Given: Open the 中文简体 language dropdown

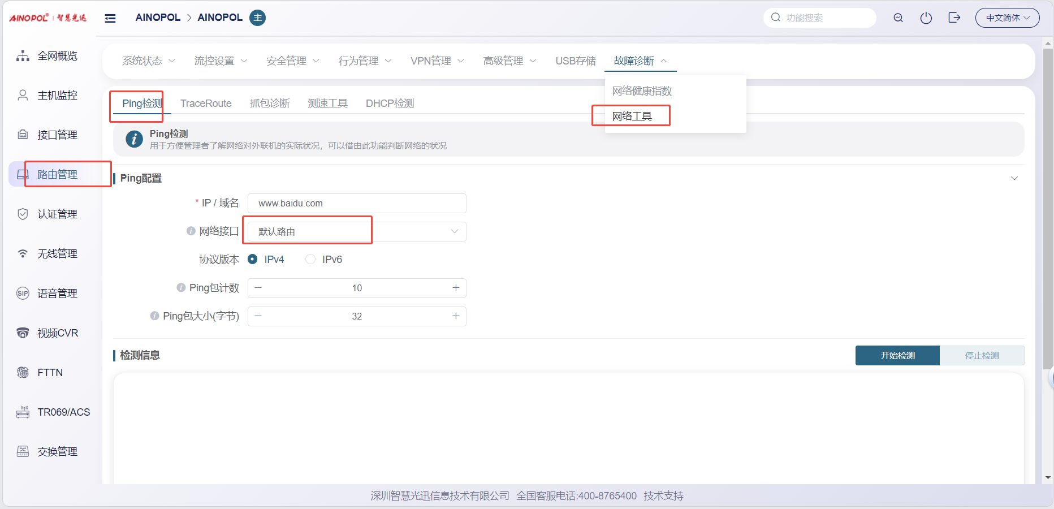Looking at the screenshot, I should click(1007, 18).
